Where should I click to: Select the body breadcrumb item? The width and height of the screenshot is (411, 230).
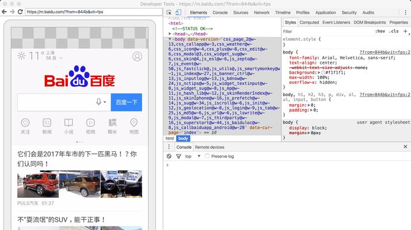183,139
